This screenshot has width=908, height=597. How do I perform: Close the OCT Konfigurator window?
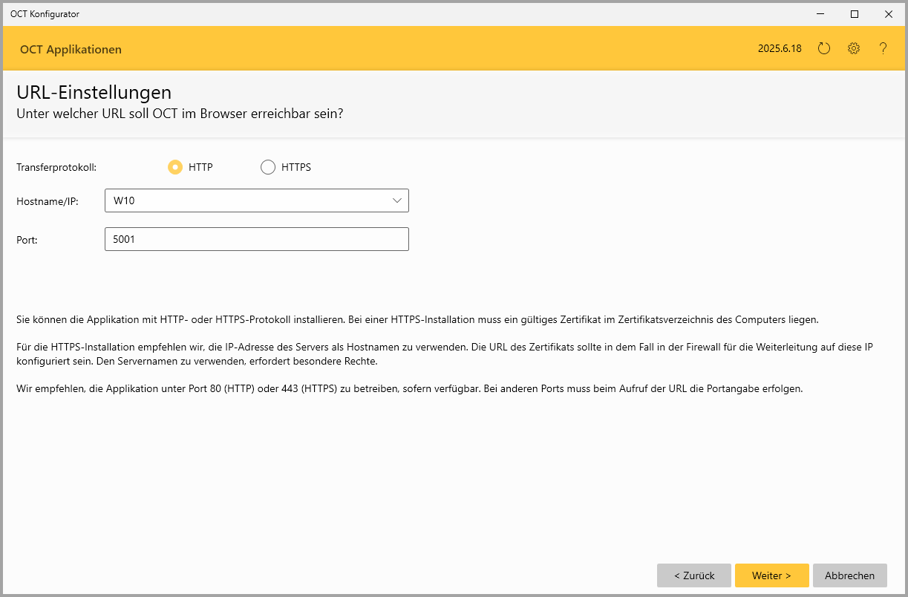coord(888,14)
